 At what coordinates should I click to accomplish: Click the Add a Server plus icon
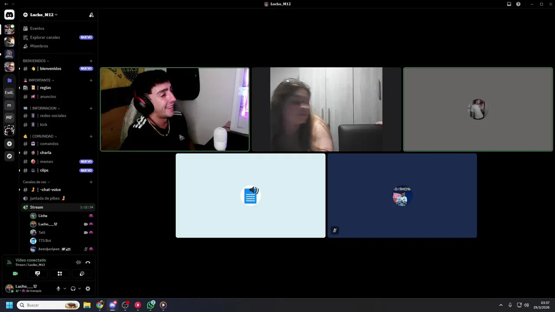(x=9, y=143)
